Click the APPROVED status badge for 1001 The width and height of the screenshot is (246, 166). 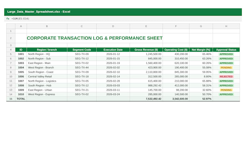point(226,54)
